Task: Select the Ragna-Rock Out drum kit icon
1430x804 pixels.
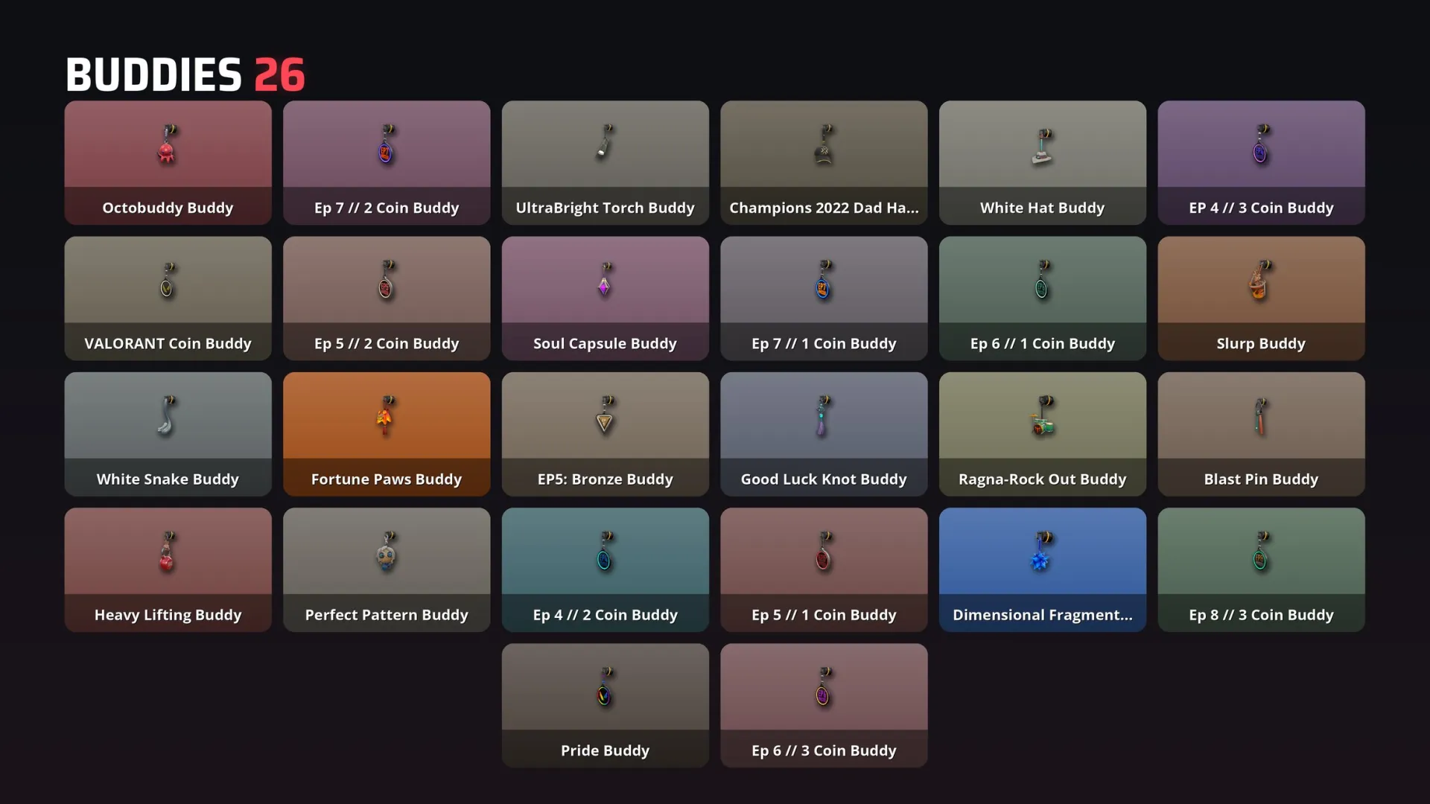Action: click(1042, 415)
